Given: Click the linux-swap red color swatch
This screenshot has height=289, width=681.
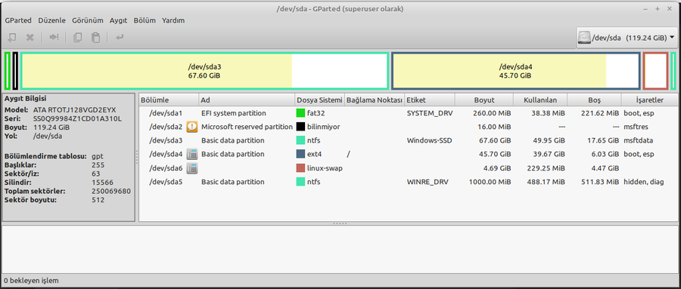Looking at the screenshot, I should [x=300, y=168].
